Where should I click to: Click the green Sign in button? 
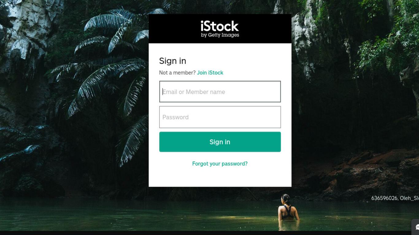click(220, 142)
